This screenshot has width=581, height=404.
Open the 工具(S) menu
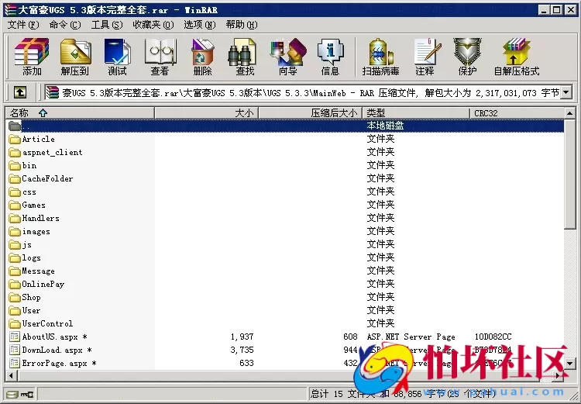107,25
